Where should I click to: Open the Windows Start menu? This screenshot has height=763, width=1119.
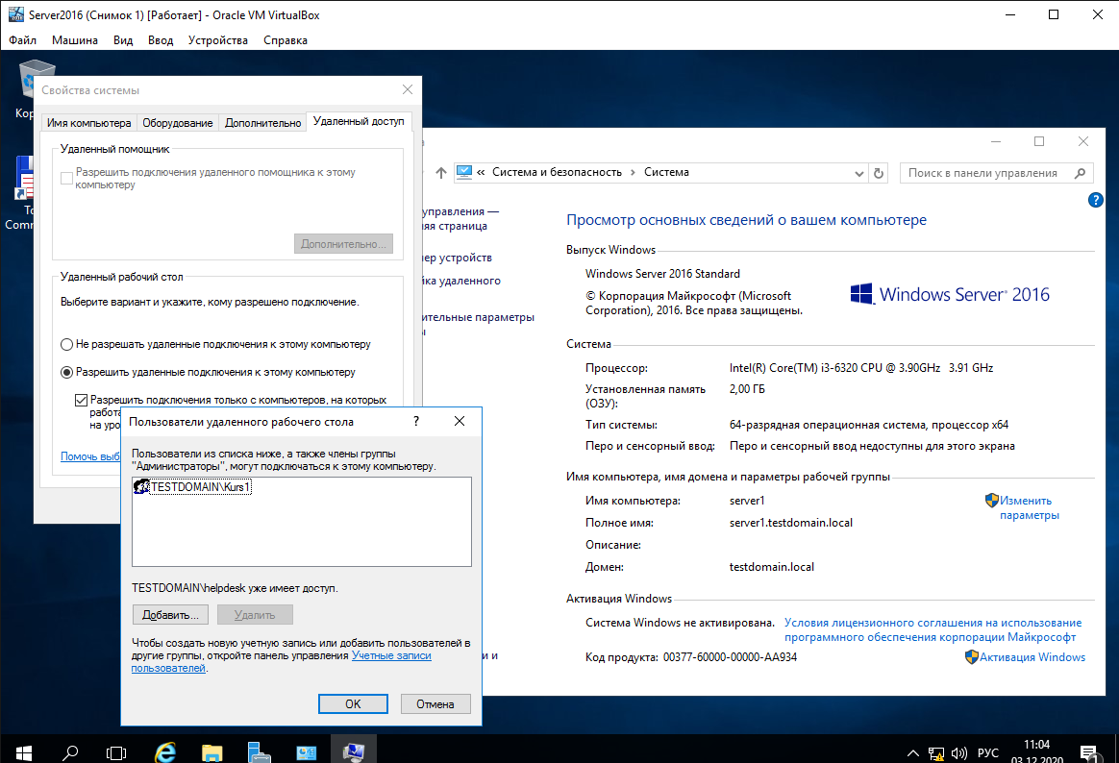[x=23, y=751]
